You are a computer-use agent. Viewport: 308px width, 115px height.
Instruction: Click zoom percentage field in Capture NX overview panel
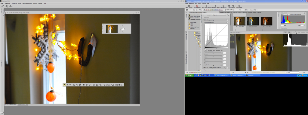point(123,29)
